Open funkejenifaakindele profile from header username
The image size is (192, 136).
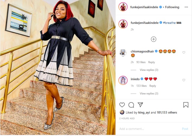144,7
